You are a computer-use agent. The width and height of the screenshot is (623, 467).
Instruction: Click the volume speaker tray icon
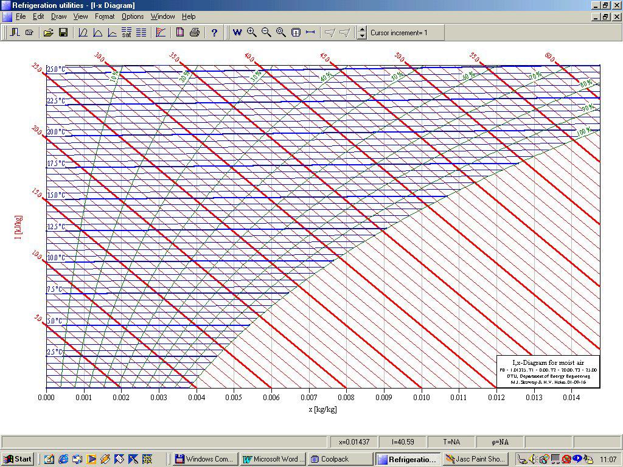click(533, 460)
